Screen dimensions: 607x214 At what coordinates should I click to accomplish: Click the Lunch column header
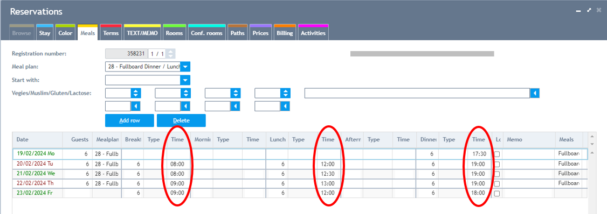pyautogui.click(x=278, y=139)
